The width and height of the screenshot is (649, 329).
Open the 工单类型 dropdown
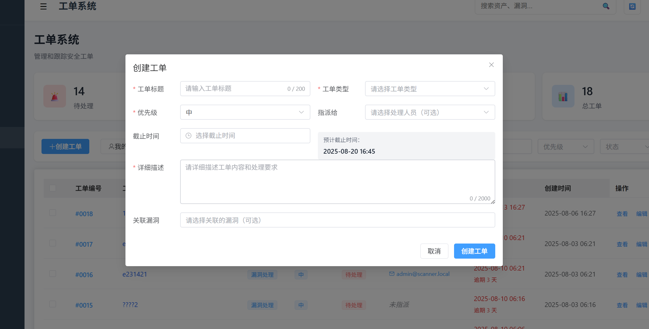[430, 89]
